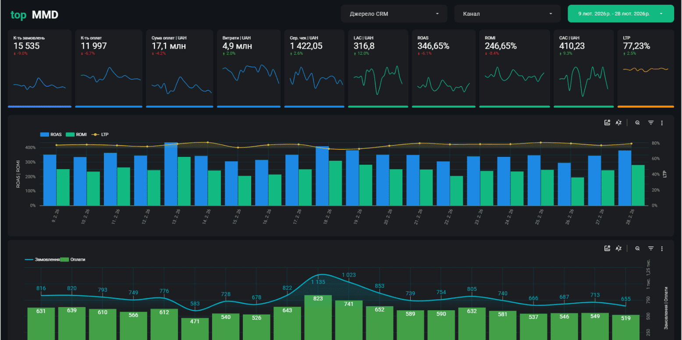Click the Замовлення | Оплати axis title

pos(667,309)
